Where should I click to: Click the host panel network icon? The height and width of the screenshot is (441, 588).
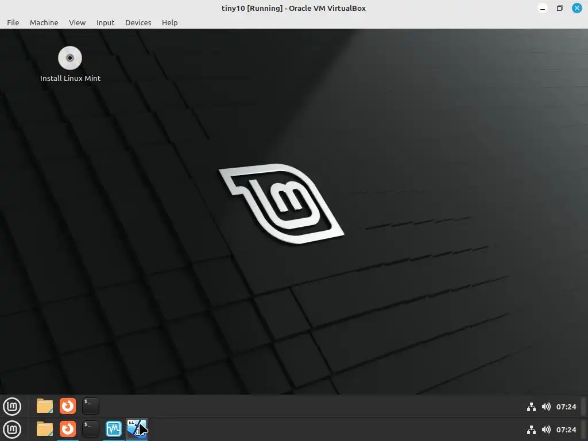(531, 430)
